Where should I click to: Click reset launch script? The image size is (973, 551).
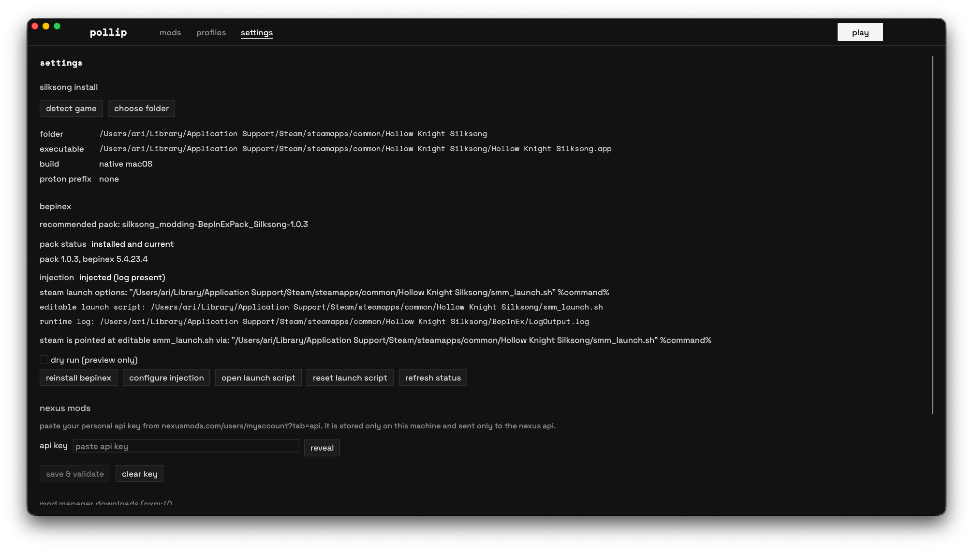[350, 378]
